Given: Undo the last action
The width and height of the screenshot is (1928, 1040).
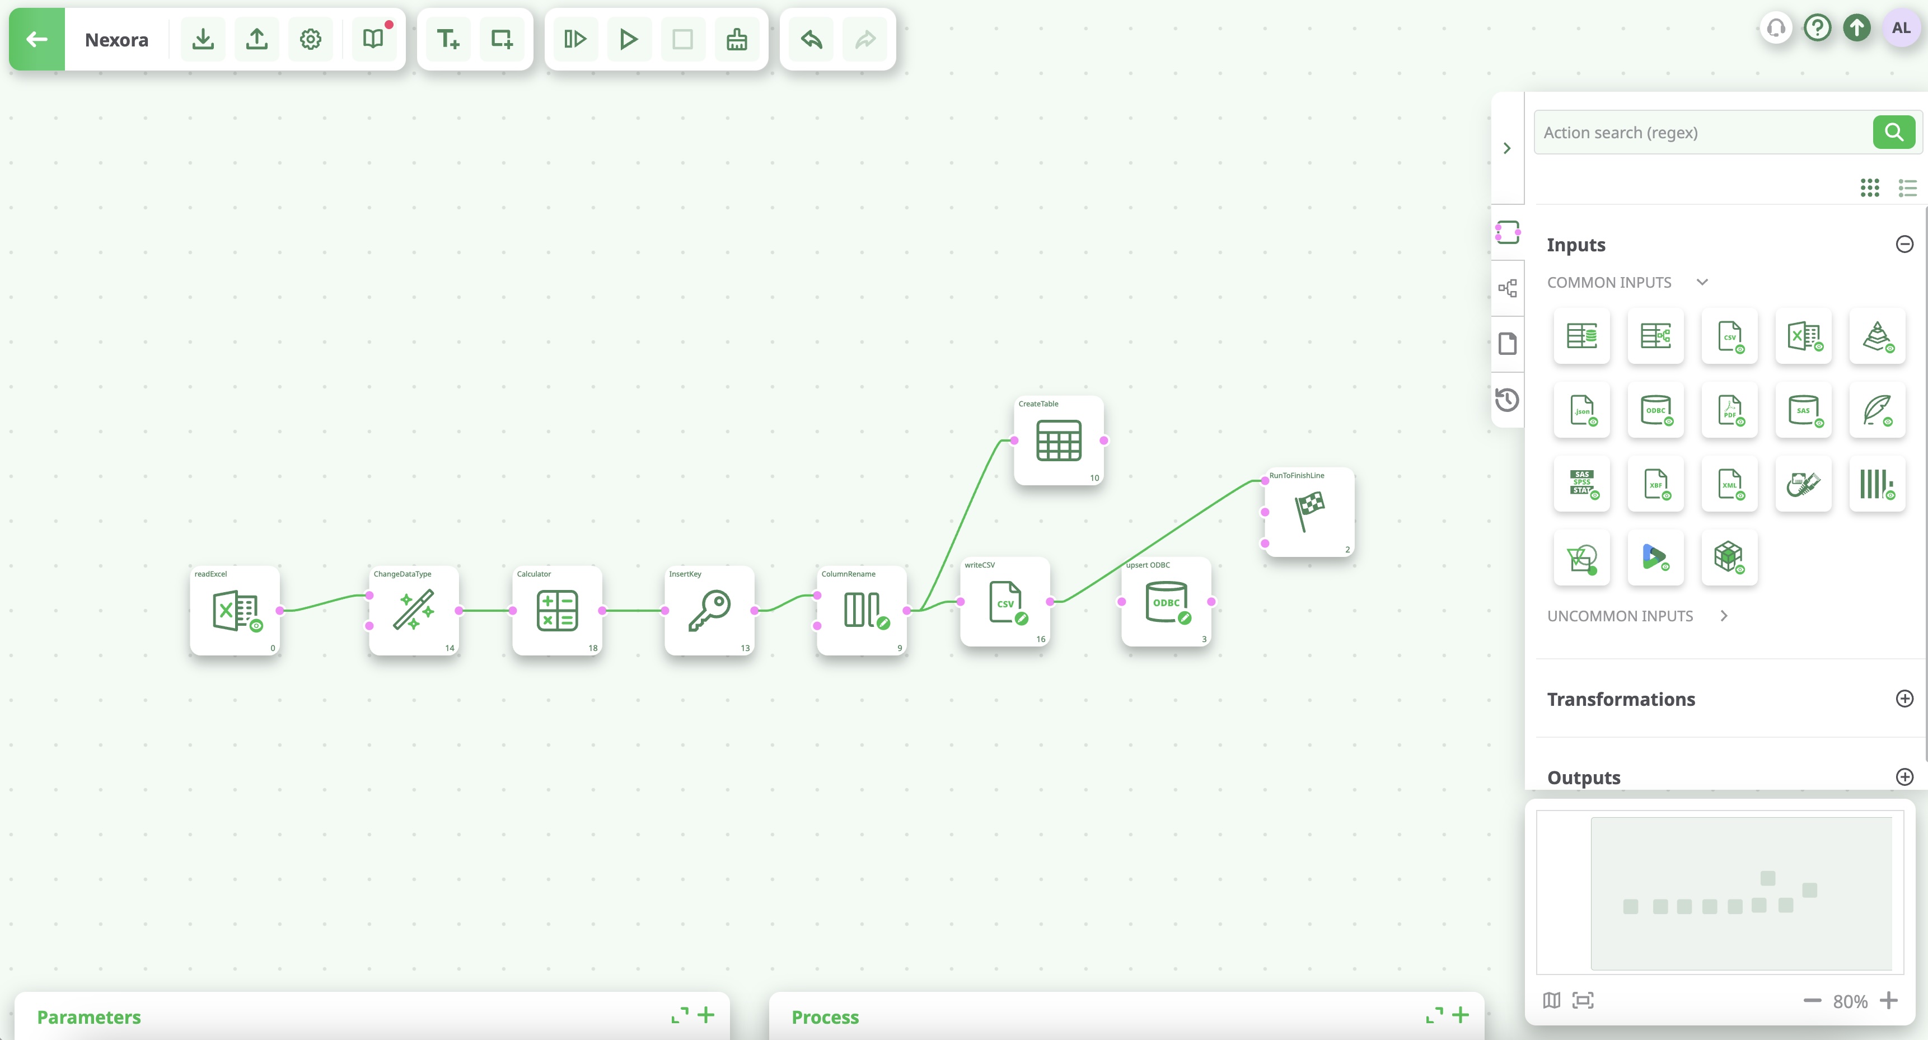Looking at the screenshot, I should point(810,39).
